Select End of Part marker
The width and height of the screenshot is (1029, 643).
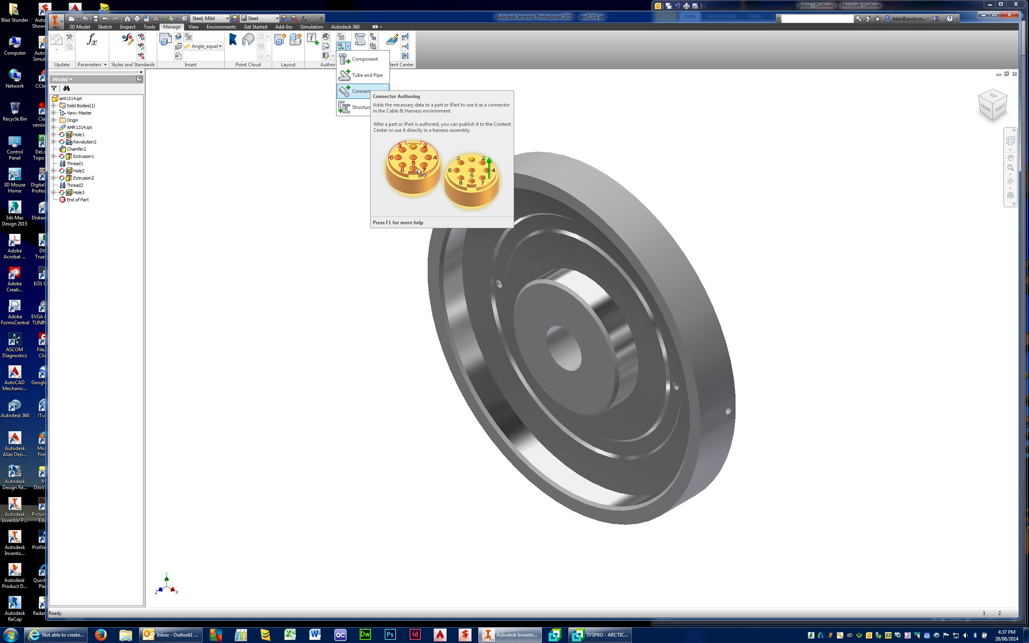[78, 199]
